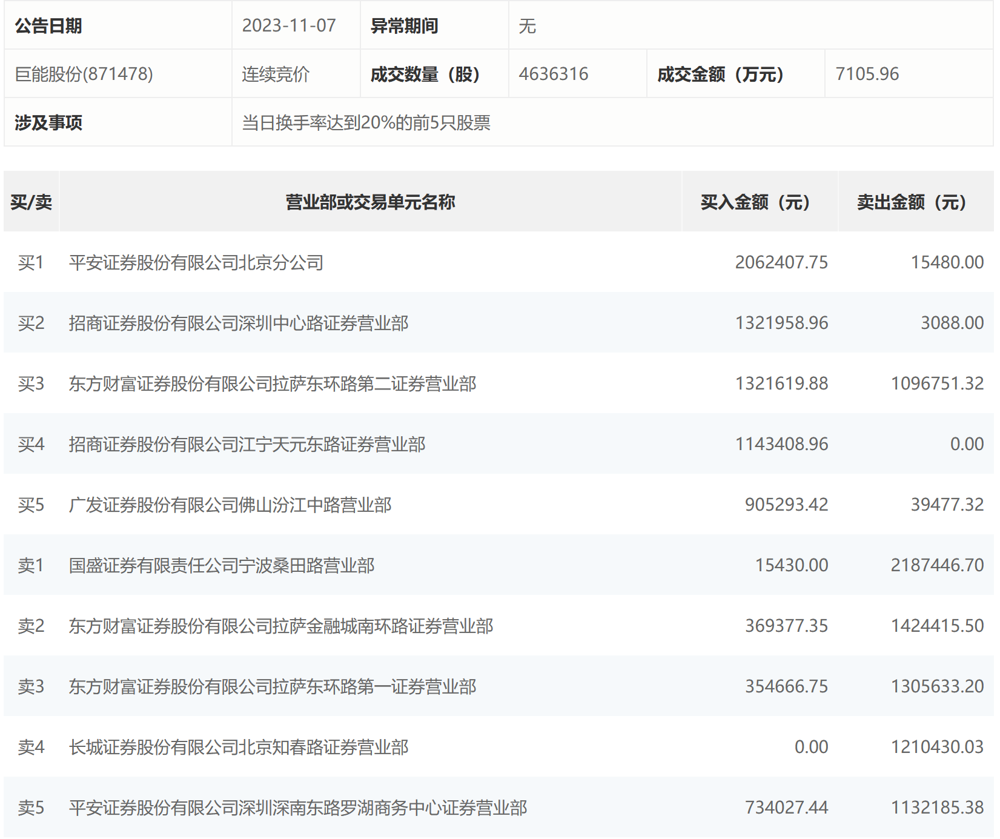This screenshot has width=1000, height=839.
Task: Select sell amount 1096751.32
Action: (937, 383)
